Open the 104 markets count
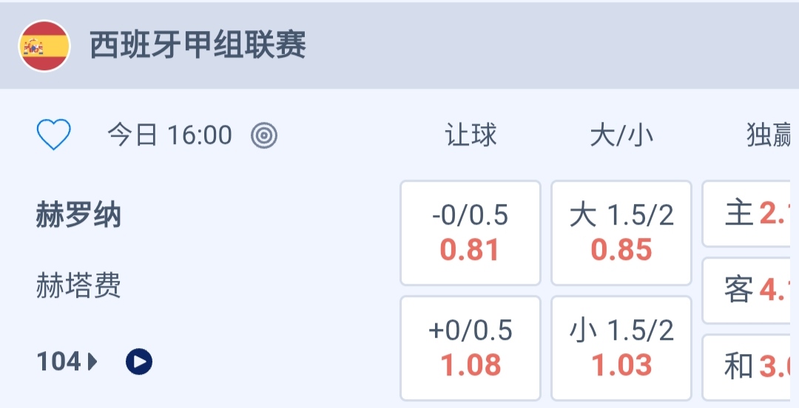Screen dimensions: 799x408 pyautogui.click(x=58, y=361)
